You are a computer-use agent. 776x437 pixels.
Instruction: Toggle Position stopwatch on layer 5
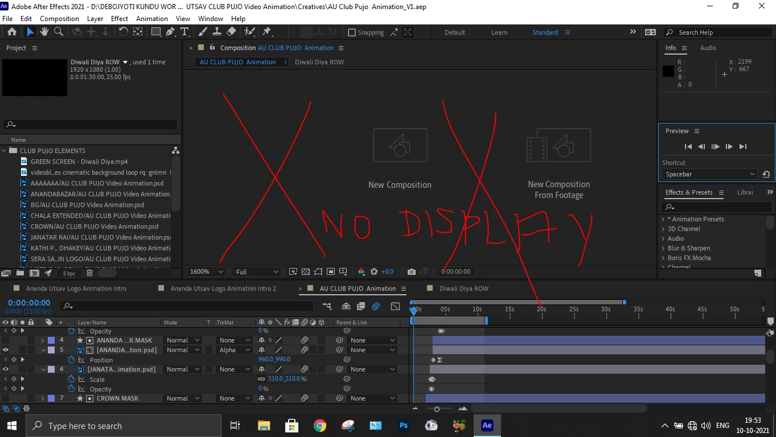click(72, 360)
